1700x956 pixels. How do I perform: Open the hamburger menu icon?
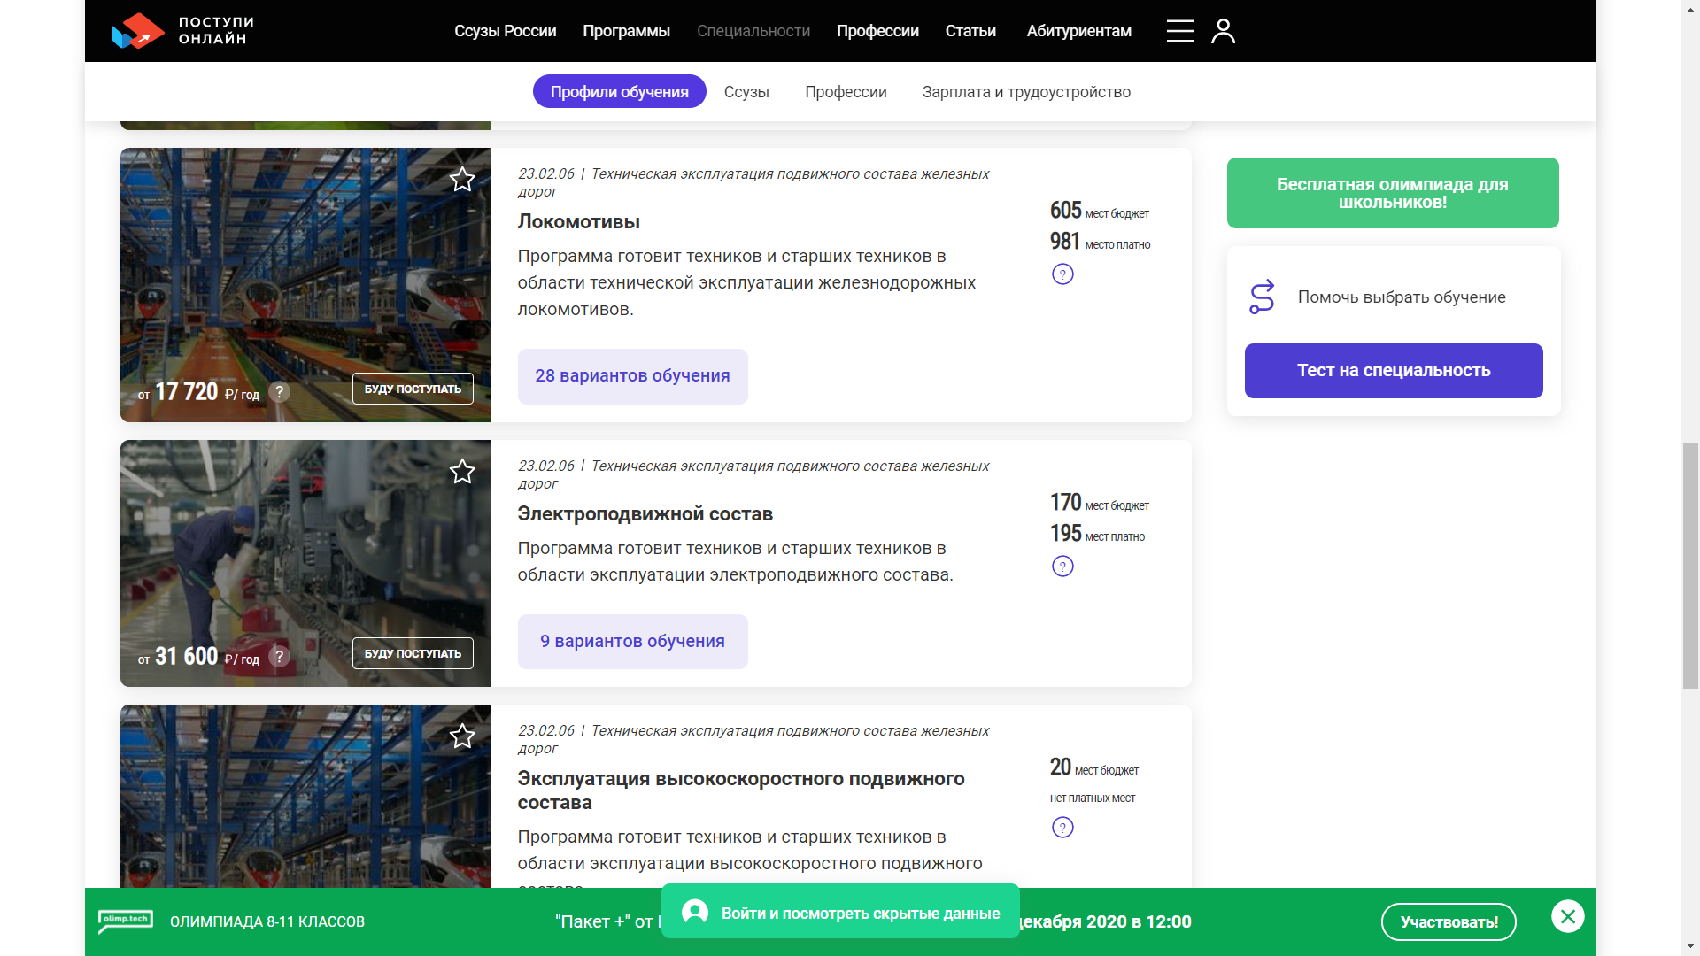coord(1179,31)
